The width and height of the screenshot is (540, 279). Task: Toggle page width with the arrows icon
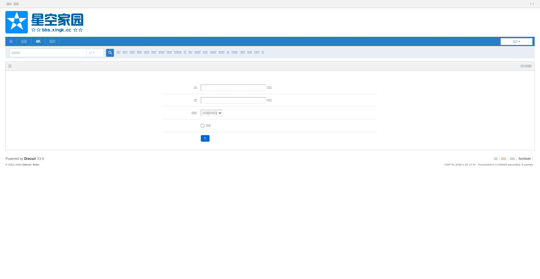pos(532,4)
